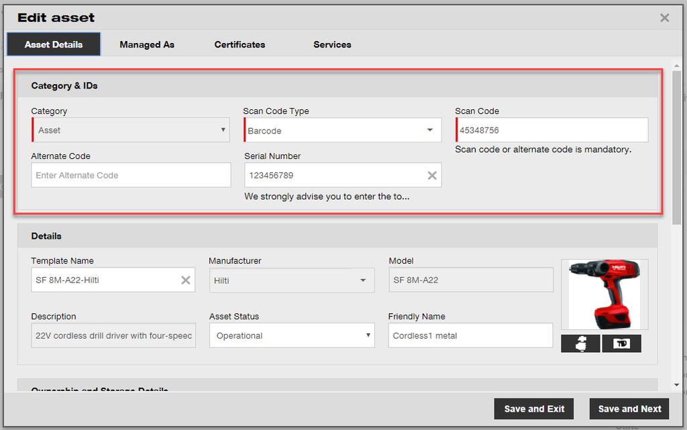Click the scrollbar down arrow

[x=676, y=385]
